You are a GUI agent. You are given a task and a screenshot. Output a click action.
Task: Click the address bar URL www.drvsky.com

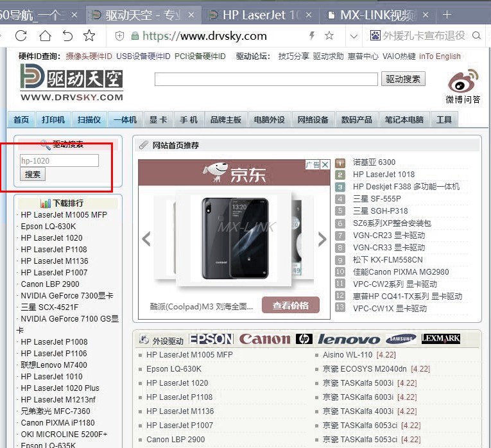[x=205, y=36]
